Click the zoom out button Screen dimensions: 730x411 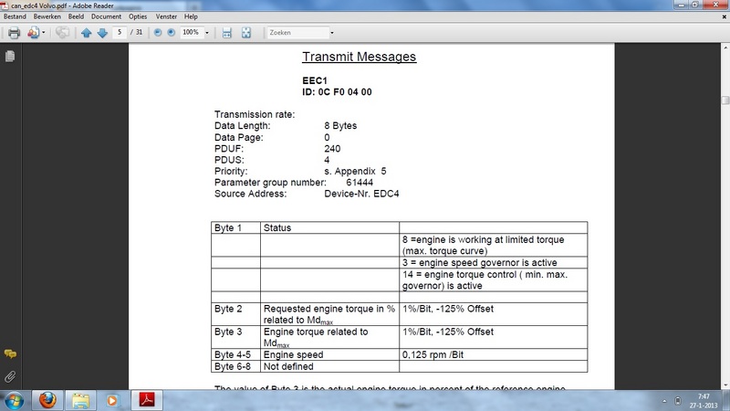158,32
